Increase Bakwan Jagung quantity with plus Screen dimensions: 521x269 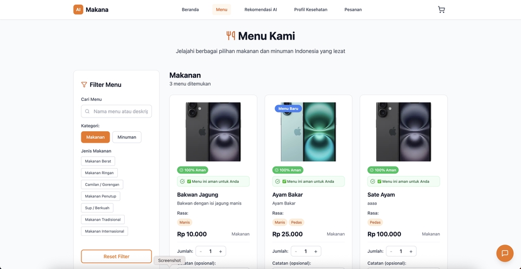pyautogui.click(x=220, y=251)
